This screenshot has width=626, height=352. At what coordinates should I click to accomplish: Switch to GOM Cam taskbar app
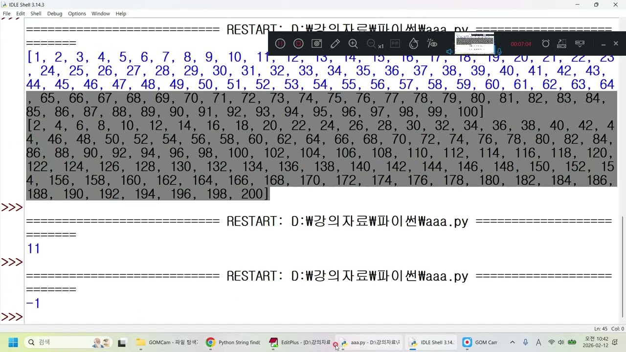pos(480,342)
